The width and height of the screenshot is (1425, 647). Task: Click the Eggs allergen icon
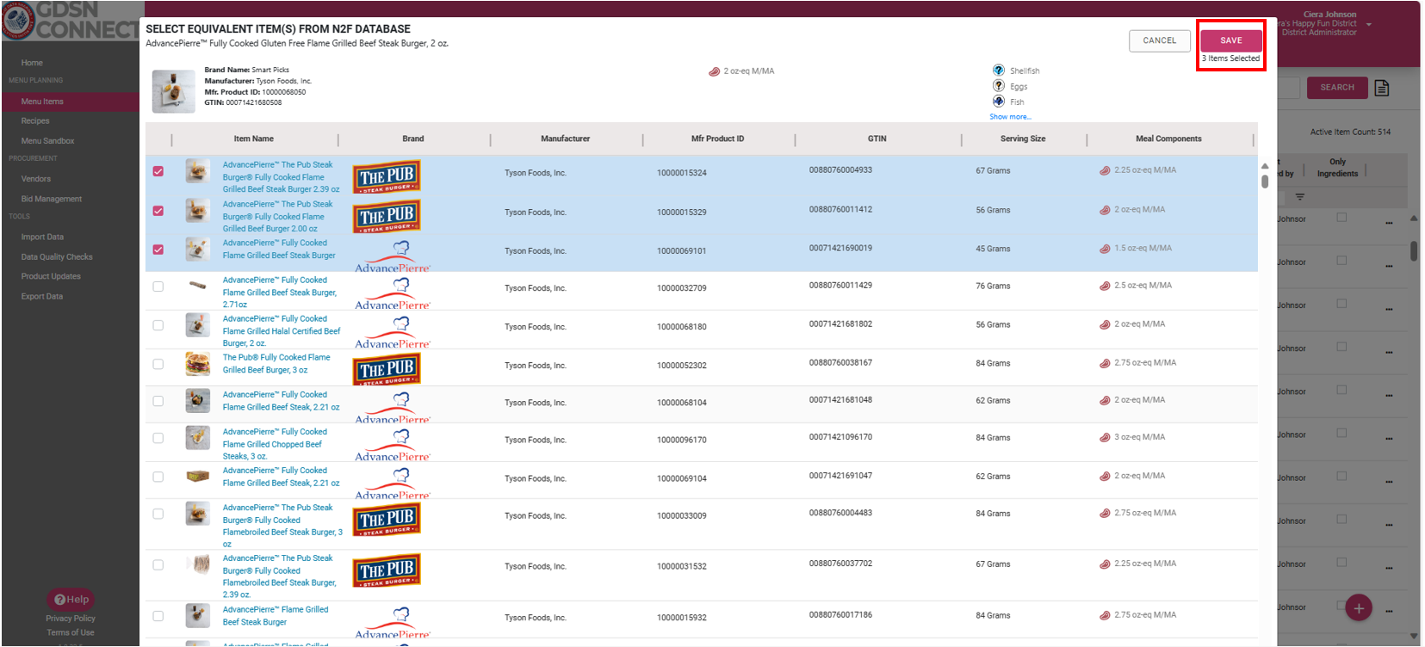tap(999, 86)
